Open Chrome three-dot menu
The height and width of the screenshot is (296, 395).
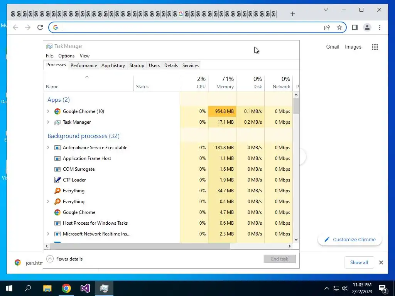(x=380, y=27)
